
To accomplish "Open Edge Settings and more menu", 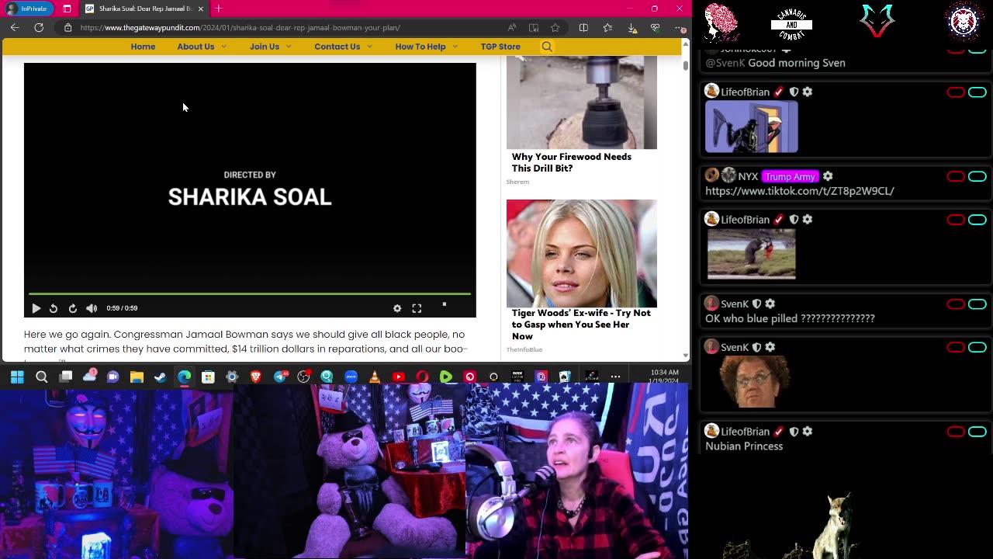I will coord(680,28).
